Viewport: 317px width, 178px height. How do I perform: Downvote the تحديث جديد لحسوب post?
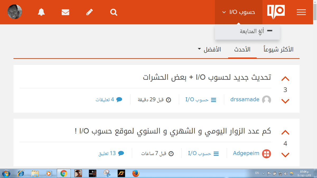point(285,101)
